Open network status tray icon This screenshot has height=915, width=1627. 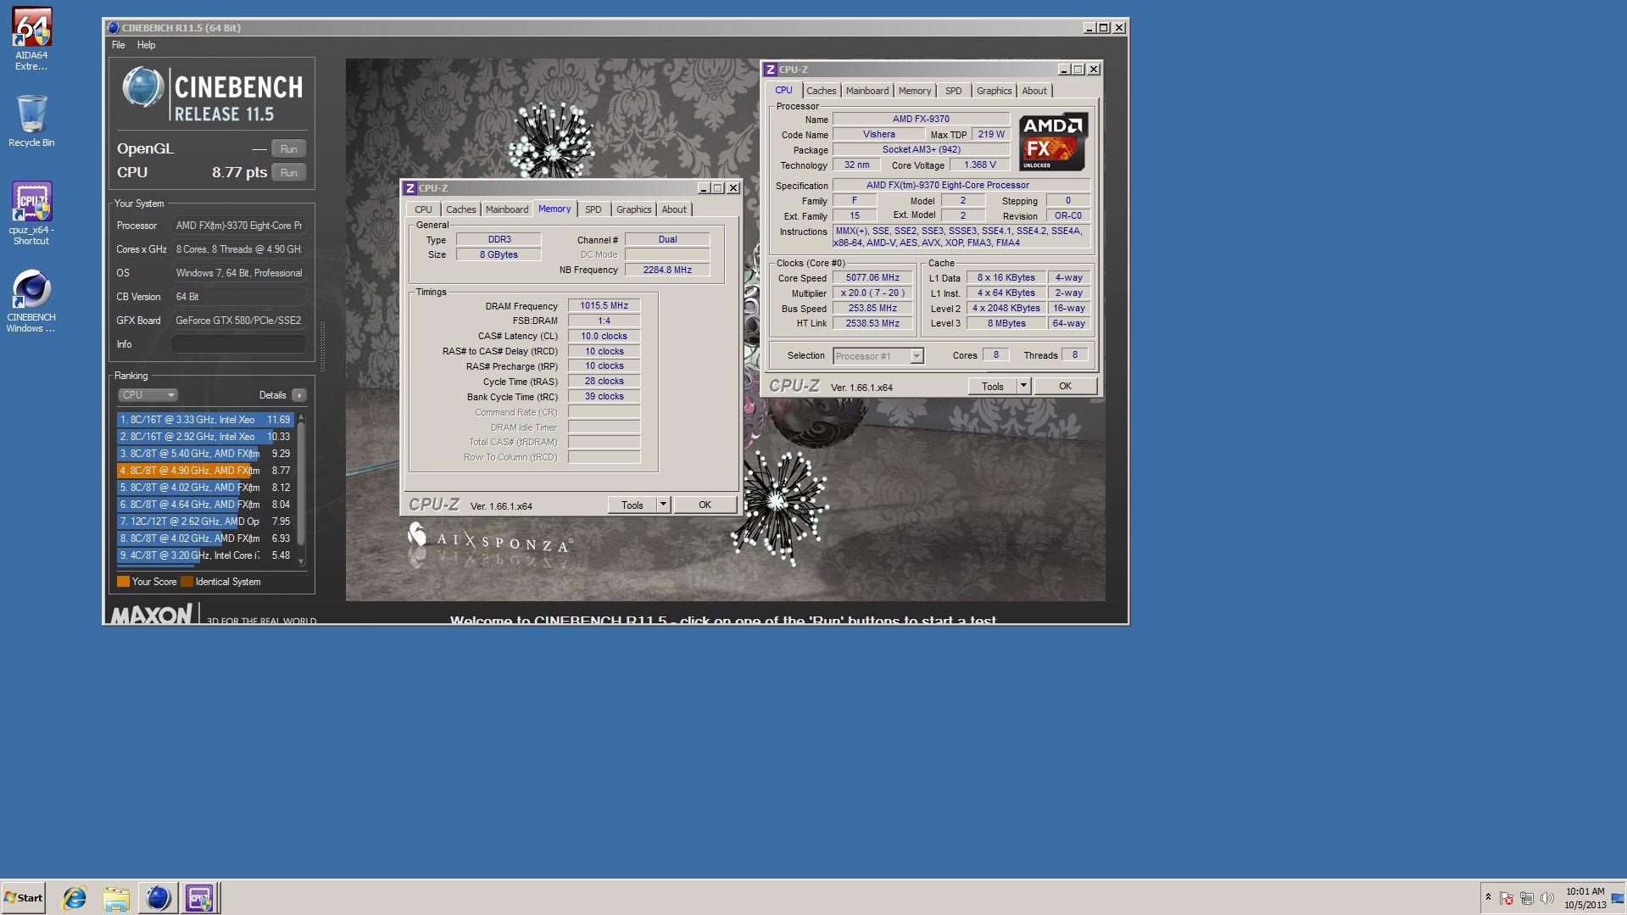click(1527, 898)
